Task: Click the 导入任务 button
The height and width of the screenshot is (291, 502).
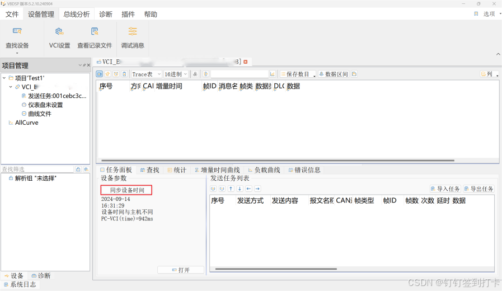Action: tap(445, 189)
